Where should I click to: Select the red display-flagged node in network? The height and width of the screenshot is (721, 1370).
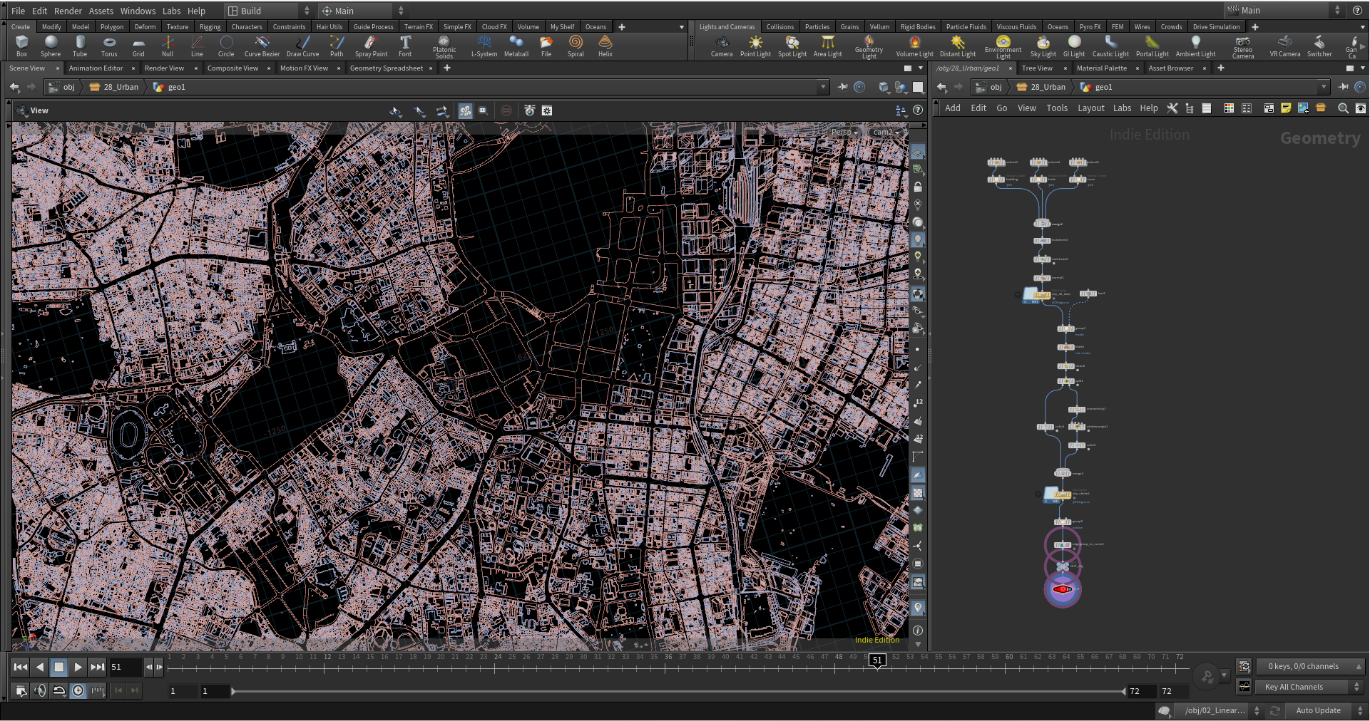click(1063, 589)
